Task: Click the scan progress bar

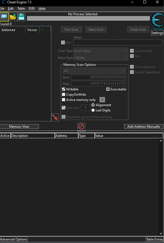Action: click(88, 18)
